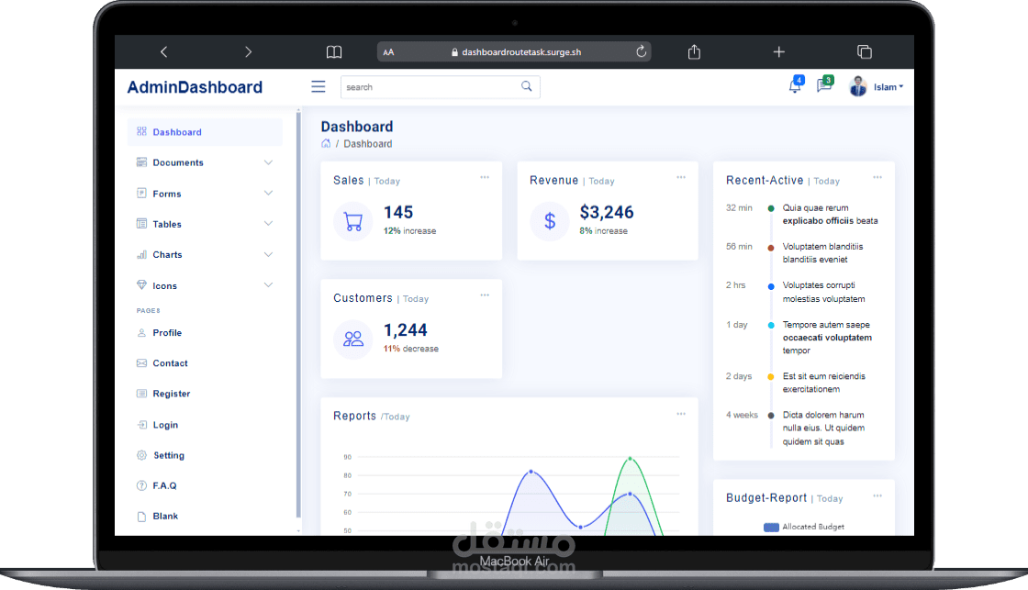Click the question mark icon beside F.A.Q
This screenshot has height=590, width=1028.
point(141,485)
